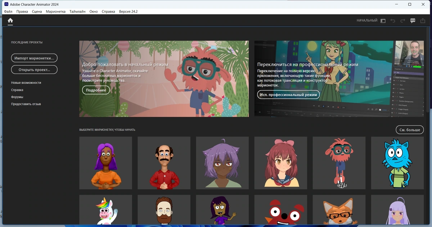Click the welcome banner with red monster
This screenshot has height=227, width=432.
[x=164, y=79]
